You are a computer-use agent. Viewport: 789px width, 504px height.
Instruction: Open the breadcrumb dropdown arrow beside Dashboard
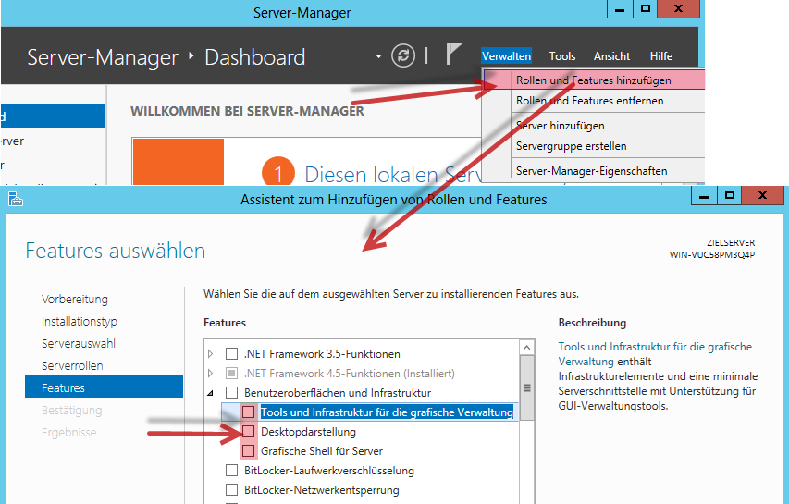click(378, 56)
